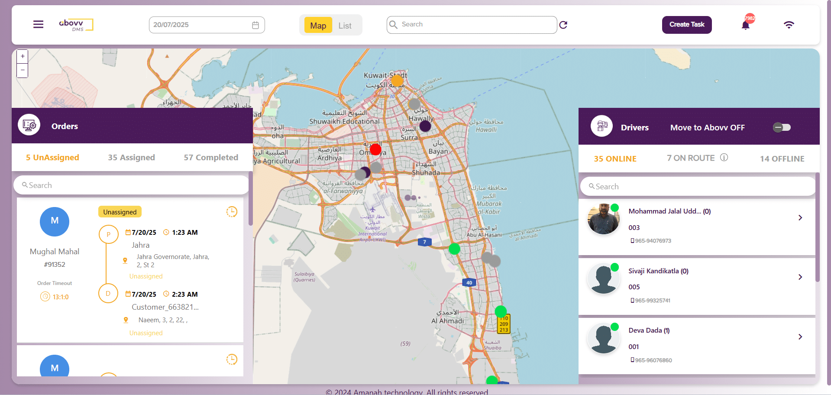Switch to Map view
Viewport: 831px width, 395px height.
[x=318, y=26]
